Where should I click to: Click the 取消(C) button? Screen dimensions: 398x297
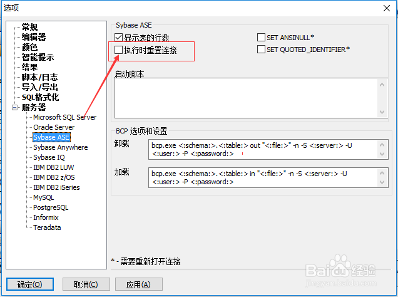click(86, 284)
